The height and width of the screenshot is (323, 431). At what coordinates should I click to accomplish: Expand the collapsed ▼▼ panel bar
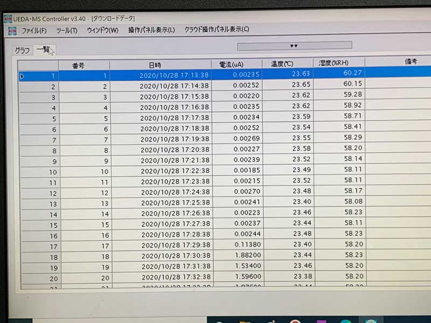click(x=294, y=46)
